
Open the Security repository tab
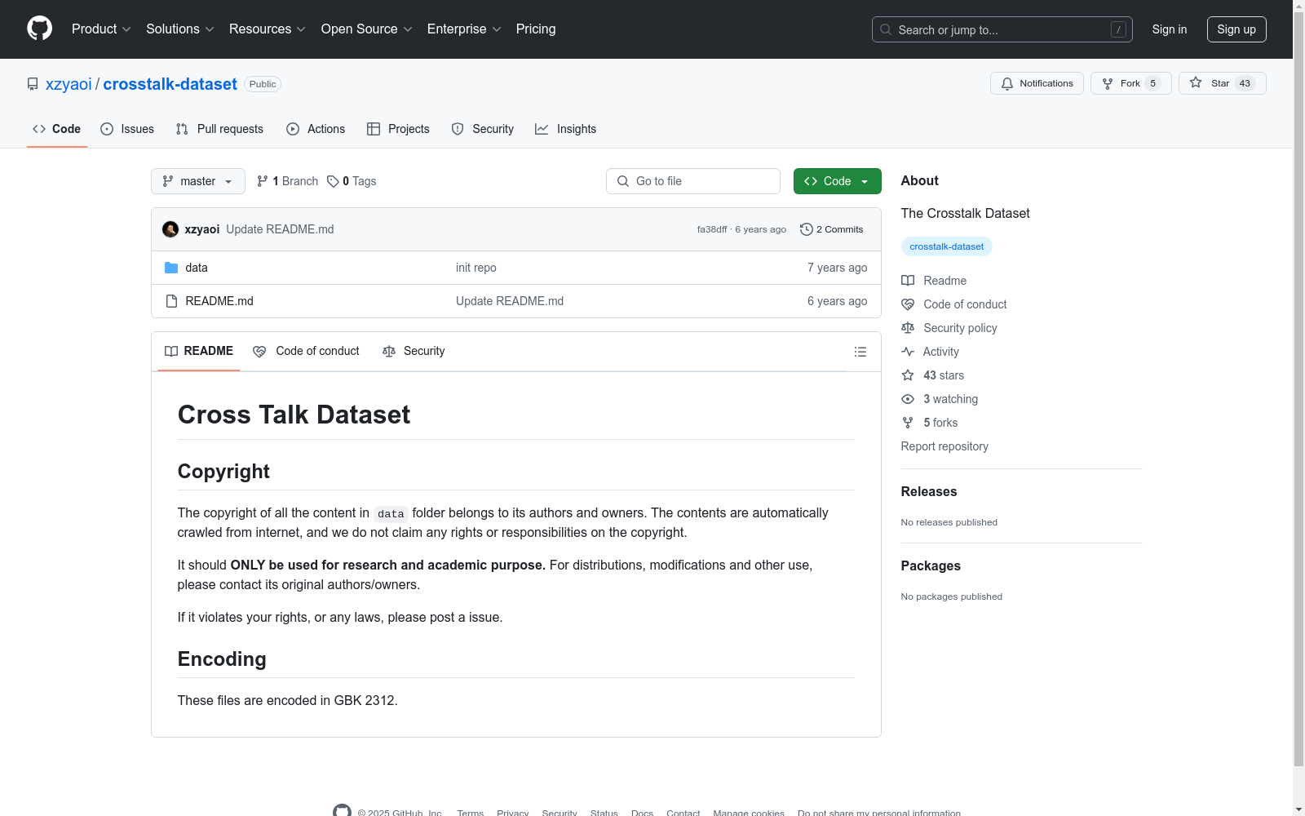tap(483, 129)
